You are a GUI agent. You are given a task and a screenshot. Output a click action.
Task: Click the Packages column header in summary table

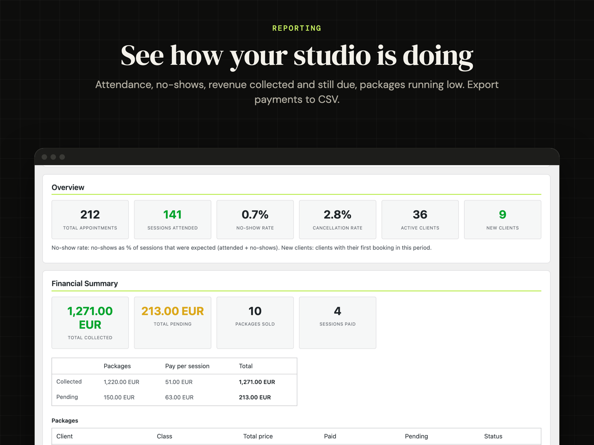[x=117, y=366]
